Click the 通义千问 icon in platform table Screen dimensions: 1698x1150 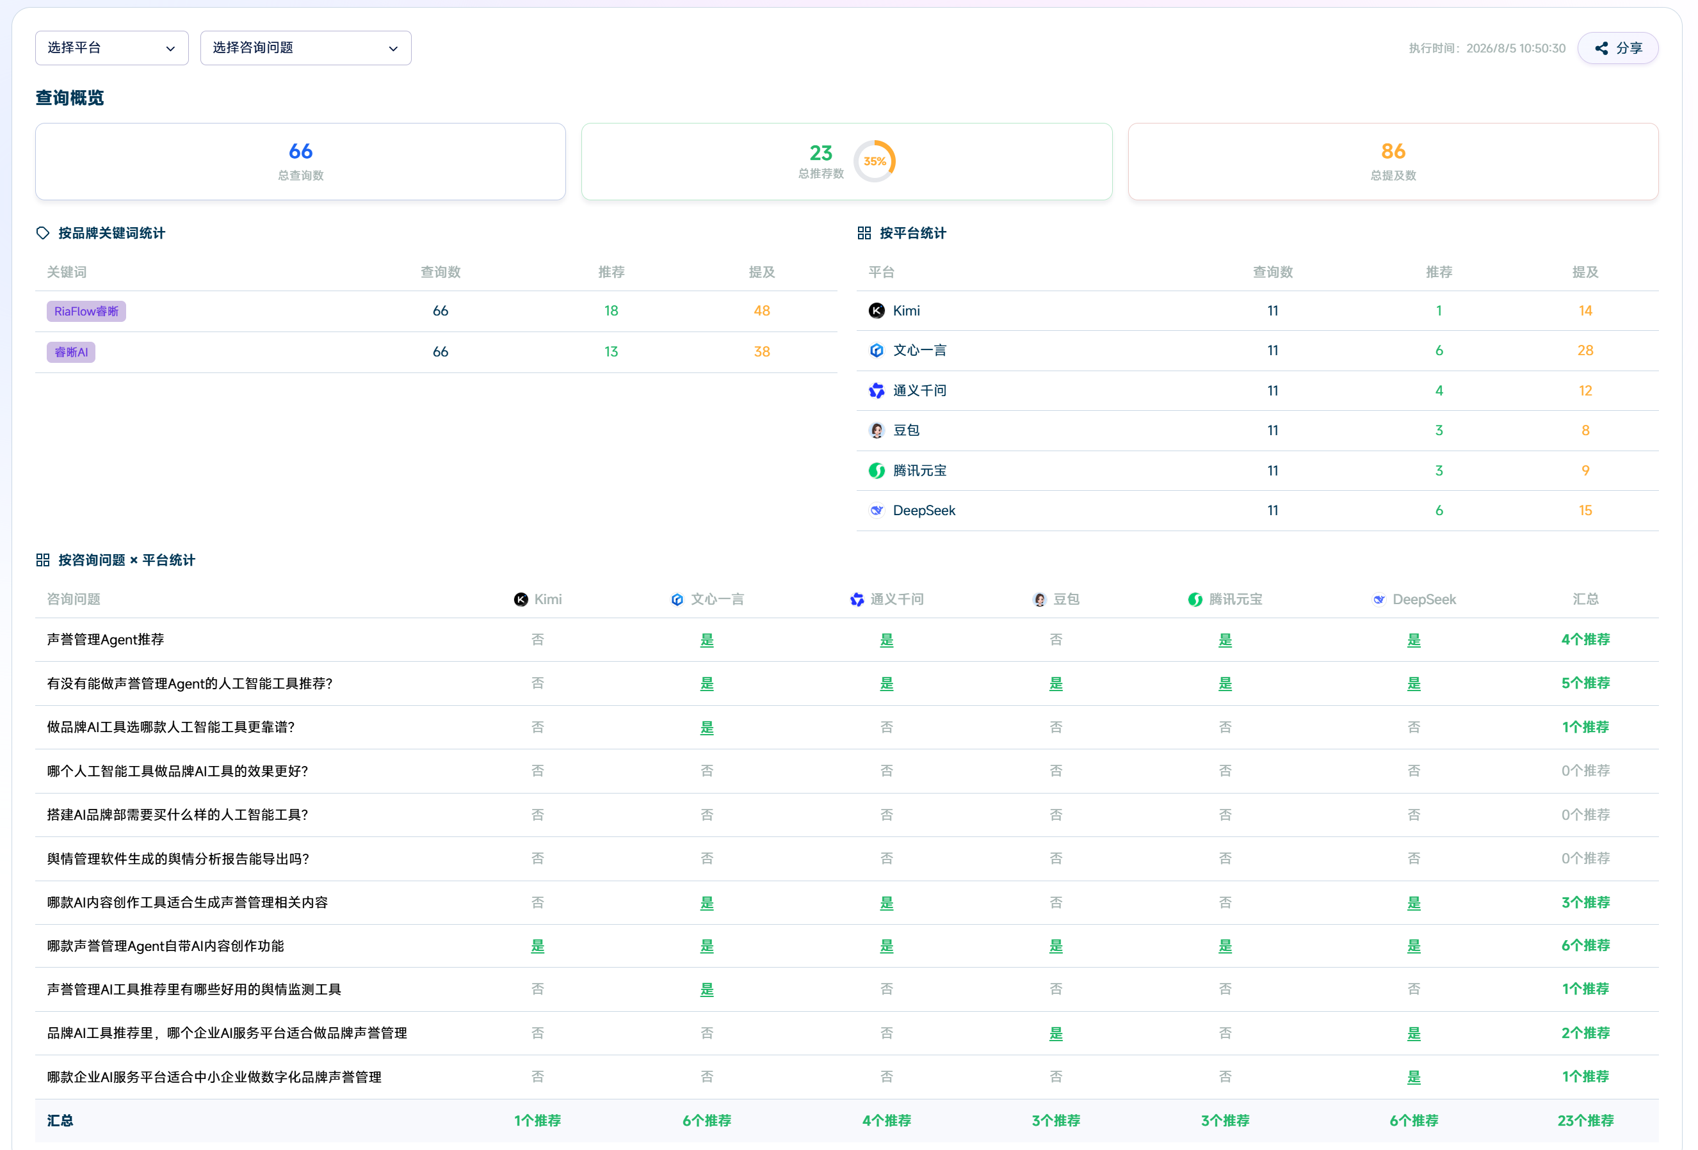[877, 390]
